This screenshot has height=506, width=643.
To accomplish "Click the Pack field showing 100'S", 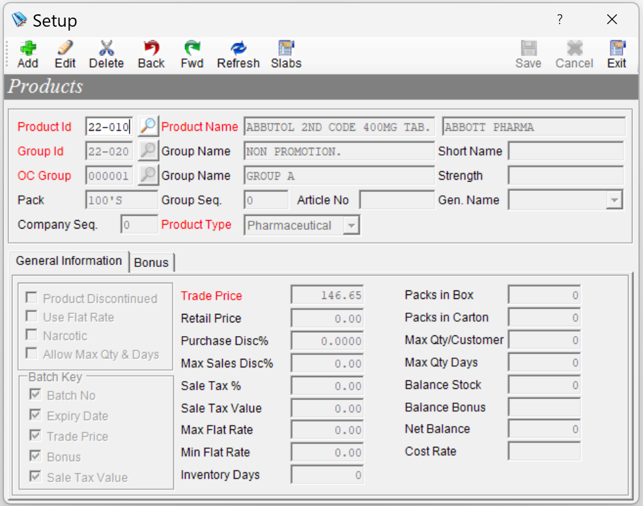I will point(121,201).
